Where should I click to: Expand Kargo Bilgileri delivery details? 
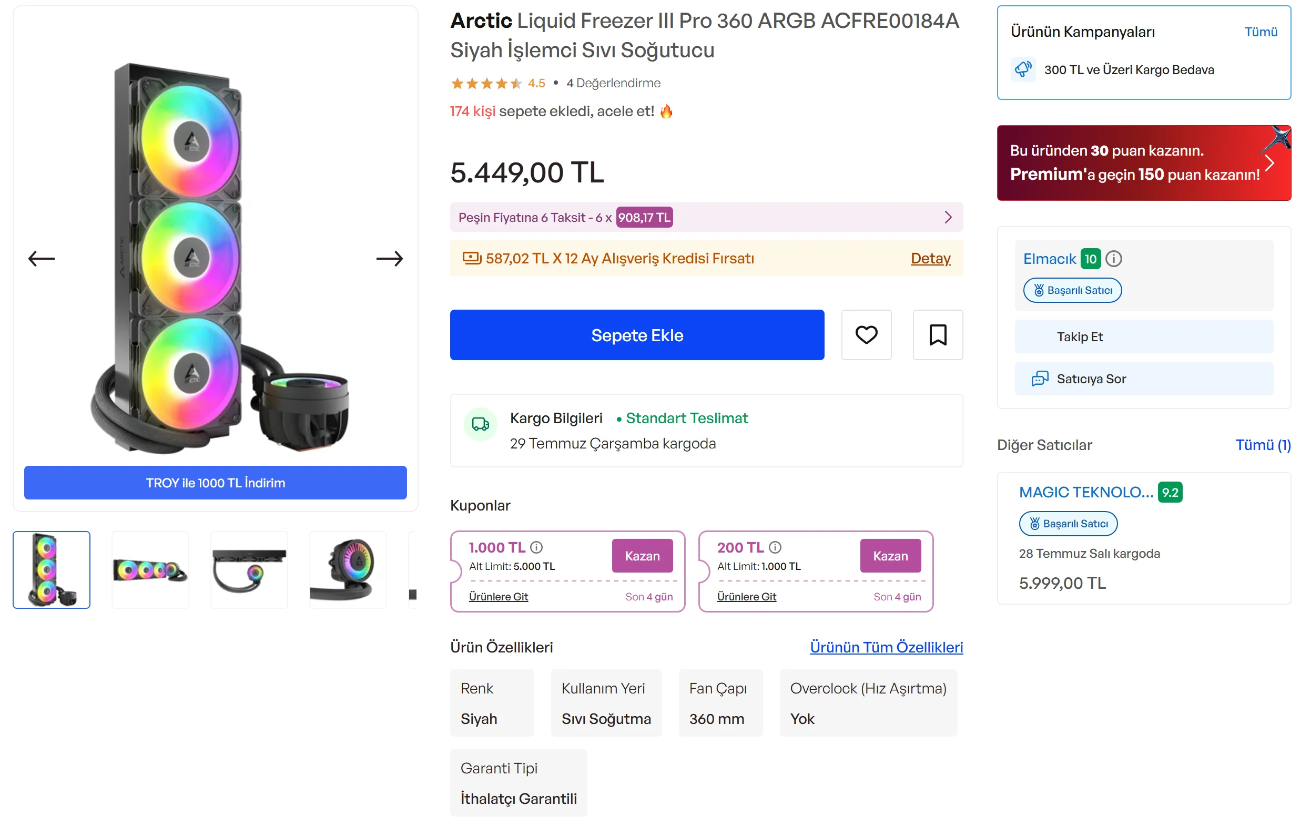706,431
